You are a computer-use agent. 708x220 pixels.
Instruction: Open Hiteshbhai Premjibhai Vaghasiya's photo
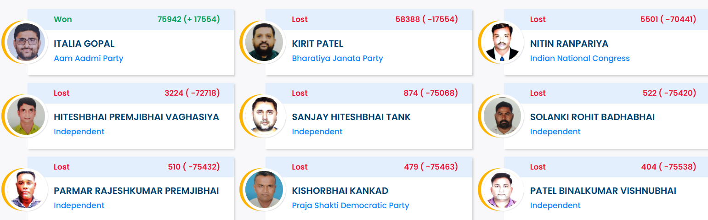coord(26,116)
